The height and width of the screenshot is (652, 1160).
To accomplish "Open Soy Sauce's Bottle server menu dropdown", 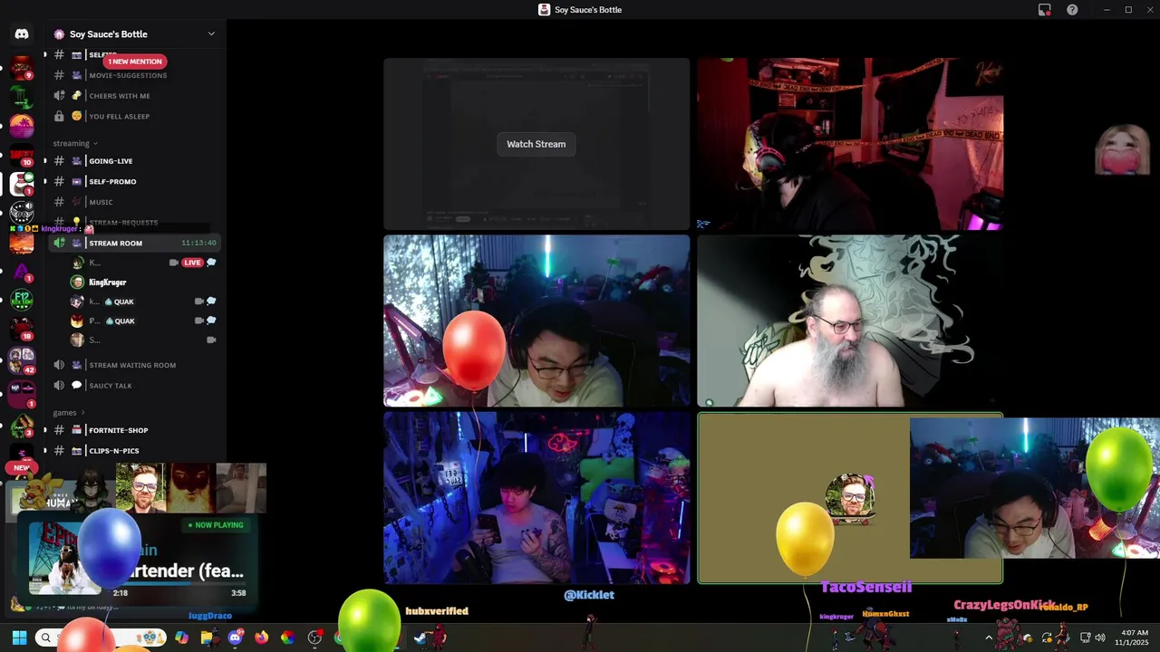I will [211, 34].
